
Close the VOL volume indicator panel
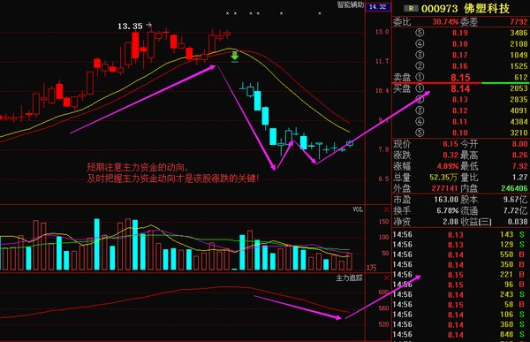(x=386, y=210)
